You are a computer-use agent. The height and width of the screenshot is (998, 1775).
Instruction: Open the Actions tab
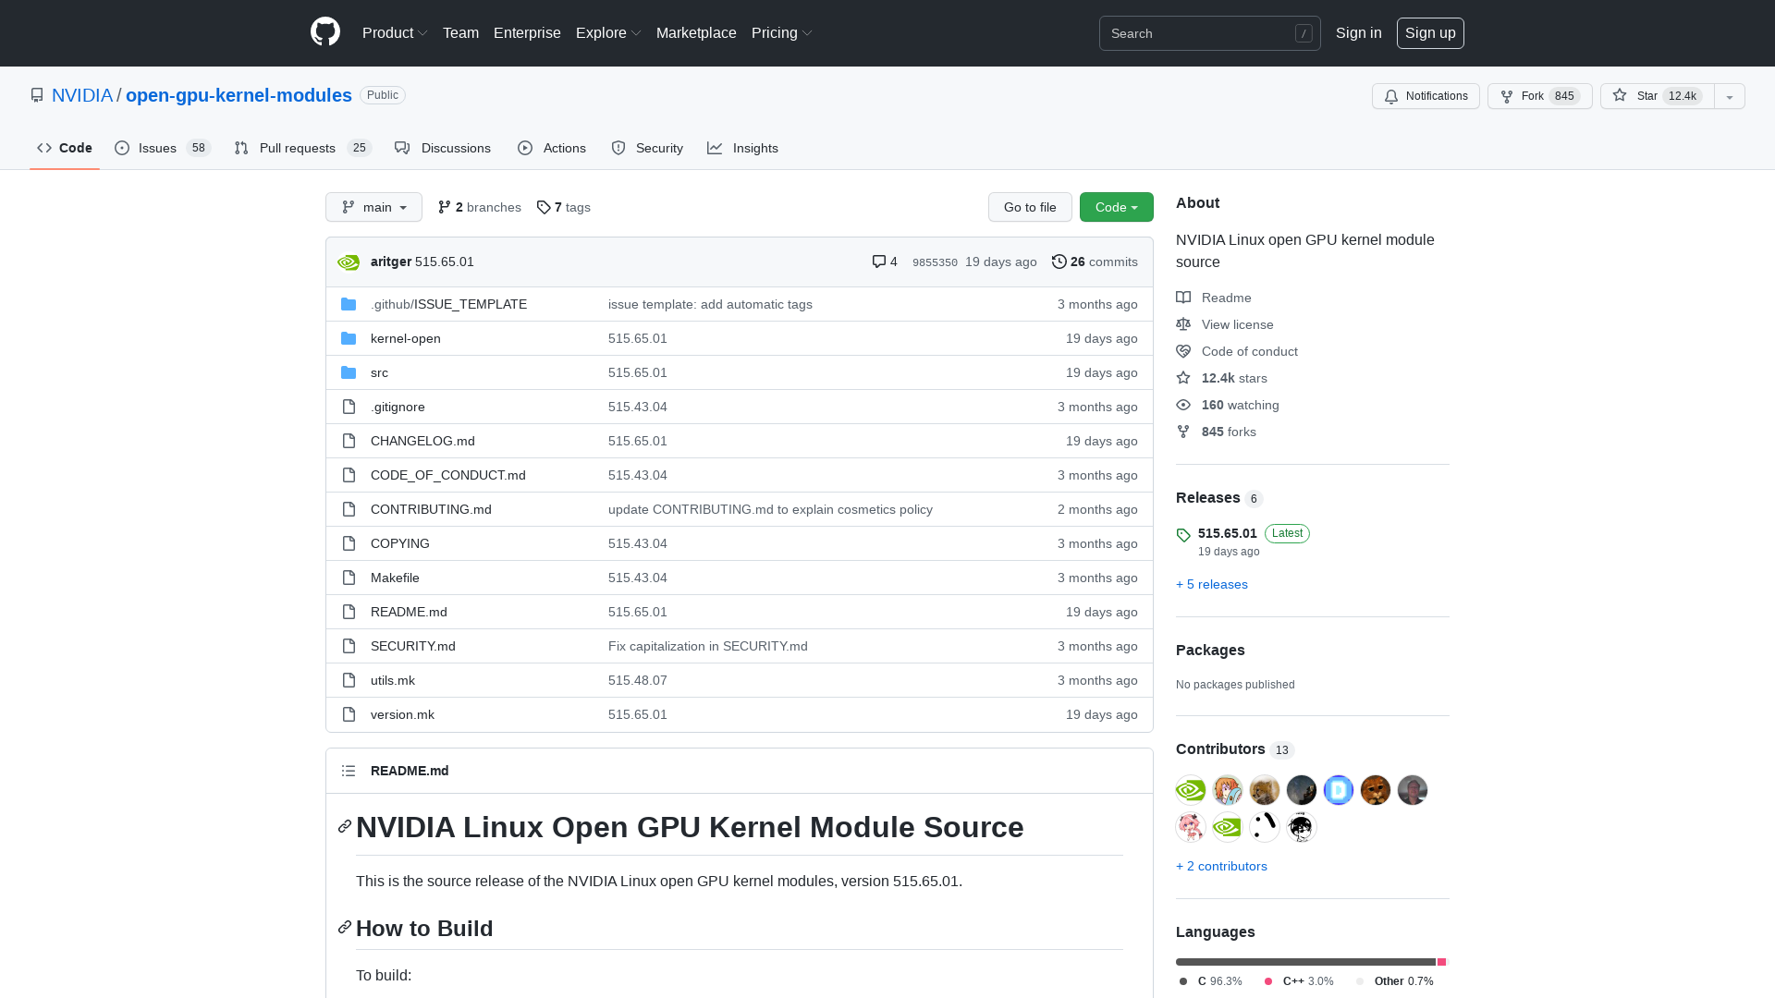click(x=552, y=148)
